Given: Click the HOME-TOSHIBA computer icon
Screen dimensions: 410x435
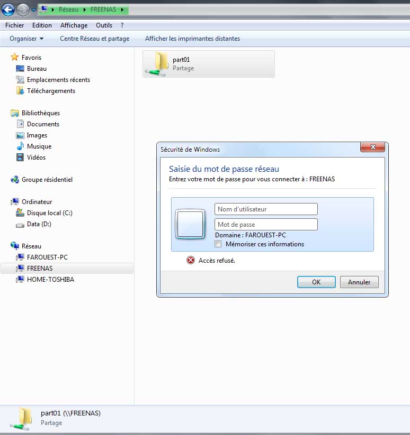Looking at the screenshot, I should tap(20, 280).
